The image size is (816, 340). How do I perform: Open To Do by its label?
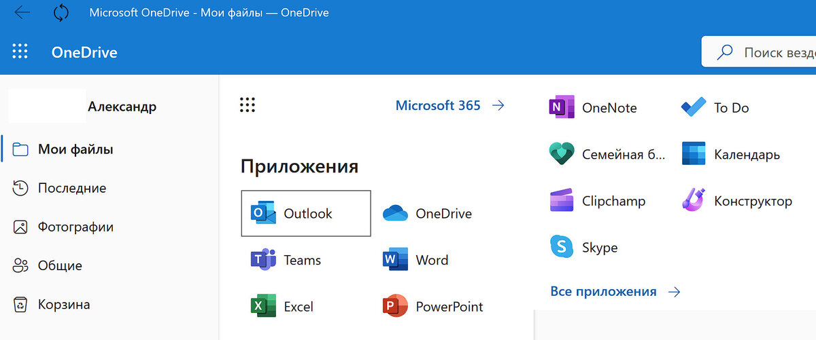[x=732, y=108]
